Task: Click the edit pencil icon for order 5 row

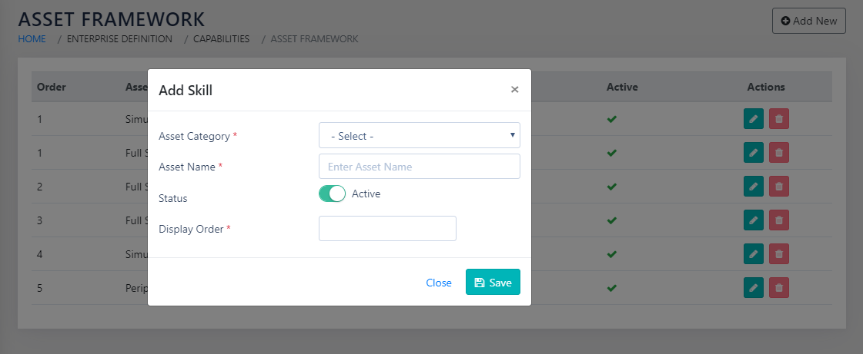Action: tap(753, 288)
